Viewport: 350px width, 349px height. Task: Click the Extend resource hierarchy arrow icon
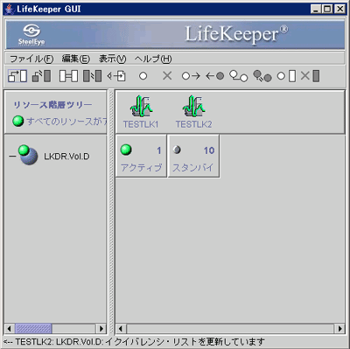pyautogui.click(x=191, y=76)
